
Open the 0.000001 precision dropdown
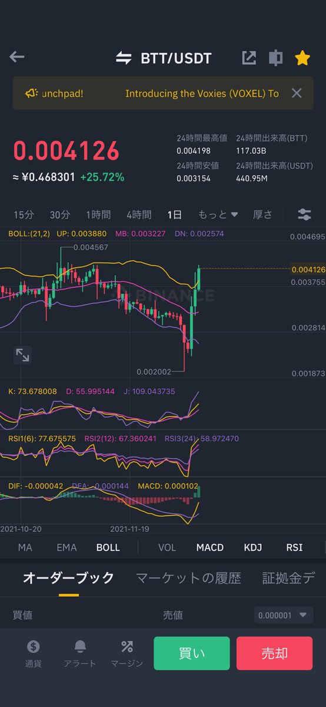tap(284, 615)
